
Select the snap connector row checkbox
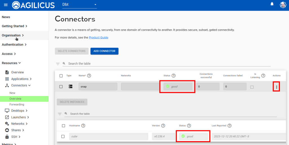61,87
